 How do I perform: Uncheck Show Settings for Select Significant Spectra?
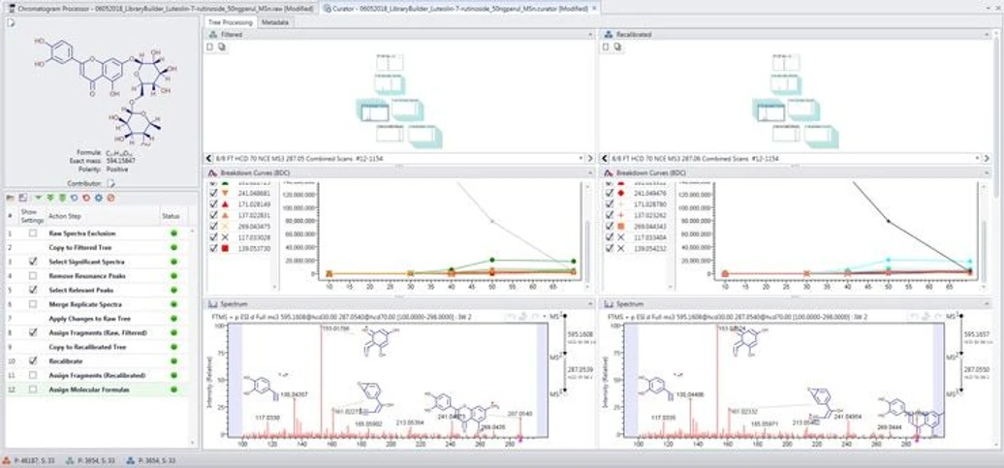[x=33, y=262]
